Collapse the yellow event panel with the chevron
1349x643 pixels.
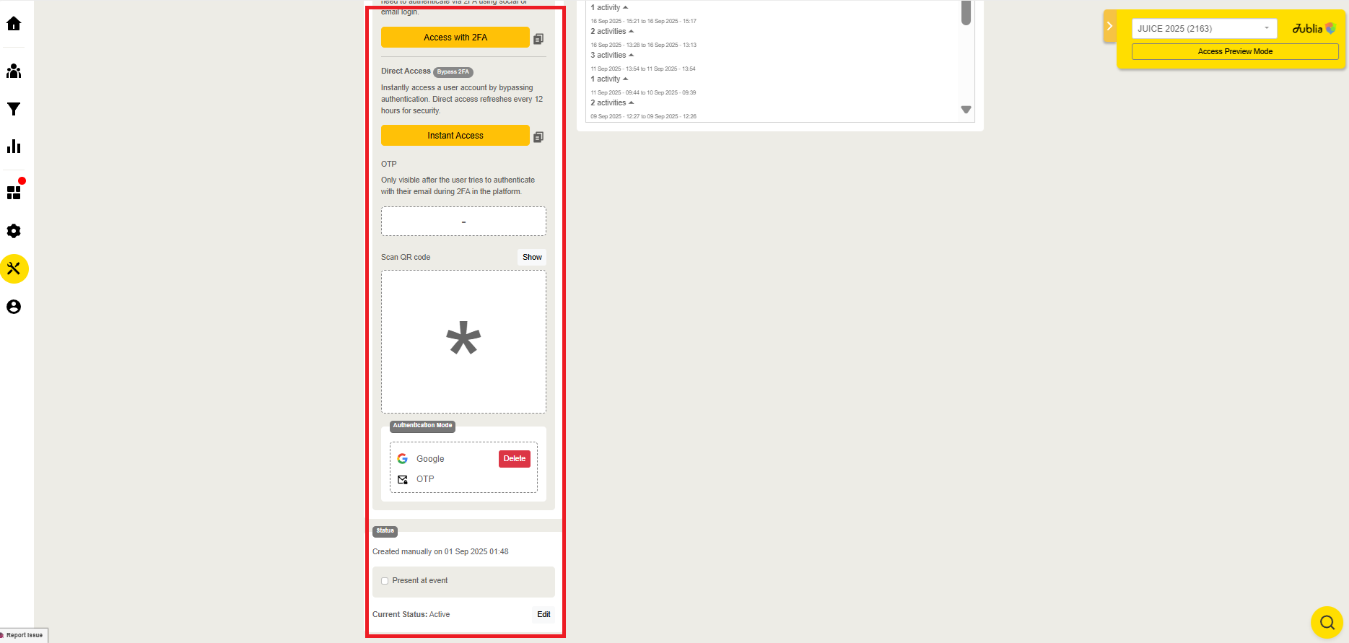[1110, 26]
